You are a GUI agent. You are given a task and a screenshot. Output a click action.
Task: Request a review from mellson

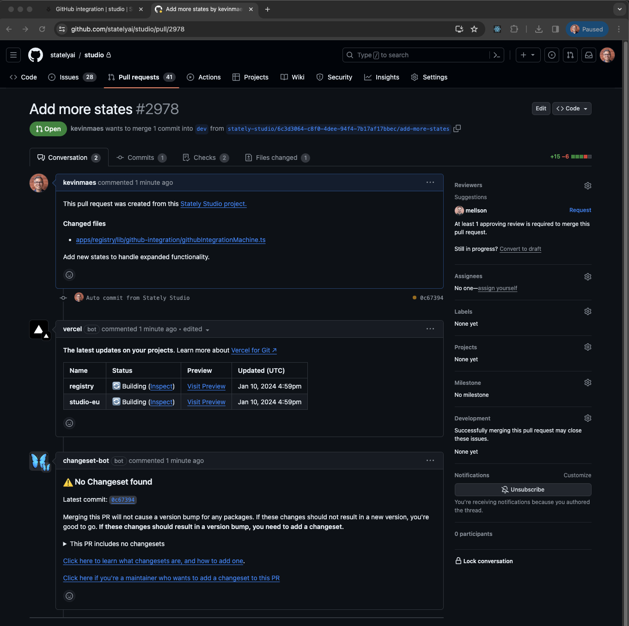(x=580, y=210)
